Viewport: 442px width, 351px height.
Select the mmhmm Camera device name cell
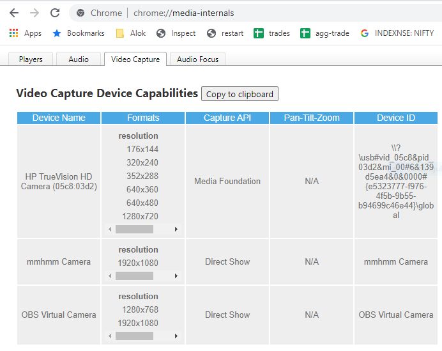pyautogui.click(x=59, y=262)
